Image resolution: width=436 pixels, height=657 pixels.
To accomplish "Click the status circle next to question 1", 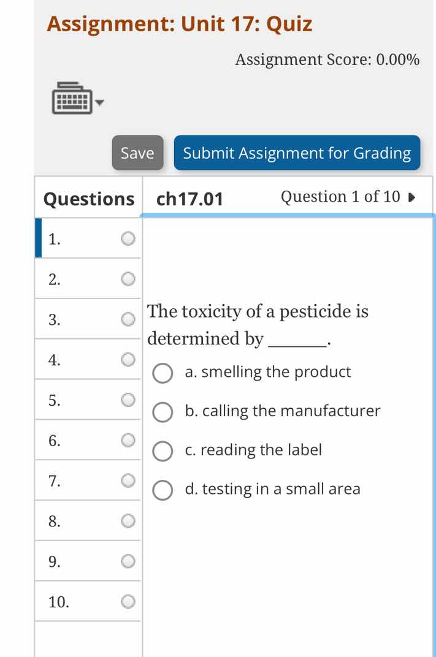I will 128,238.
